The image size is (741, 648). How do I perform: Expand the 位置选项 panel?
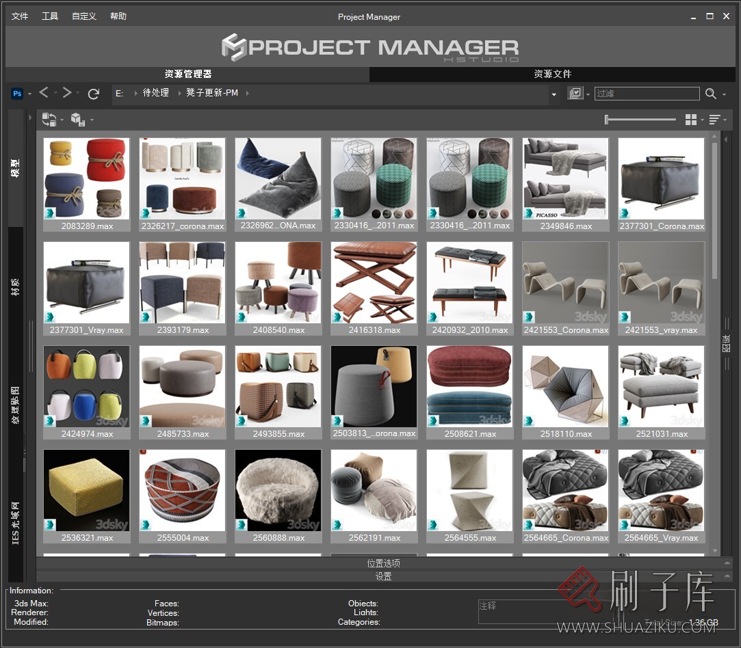(383, 563)
